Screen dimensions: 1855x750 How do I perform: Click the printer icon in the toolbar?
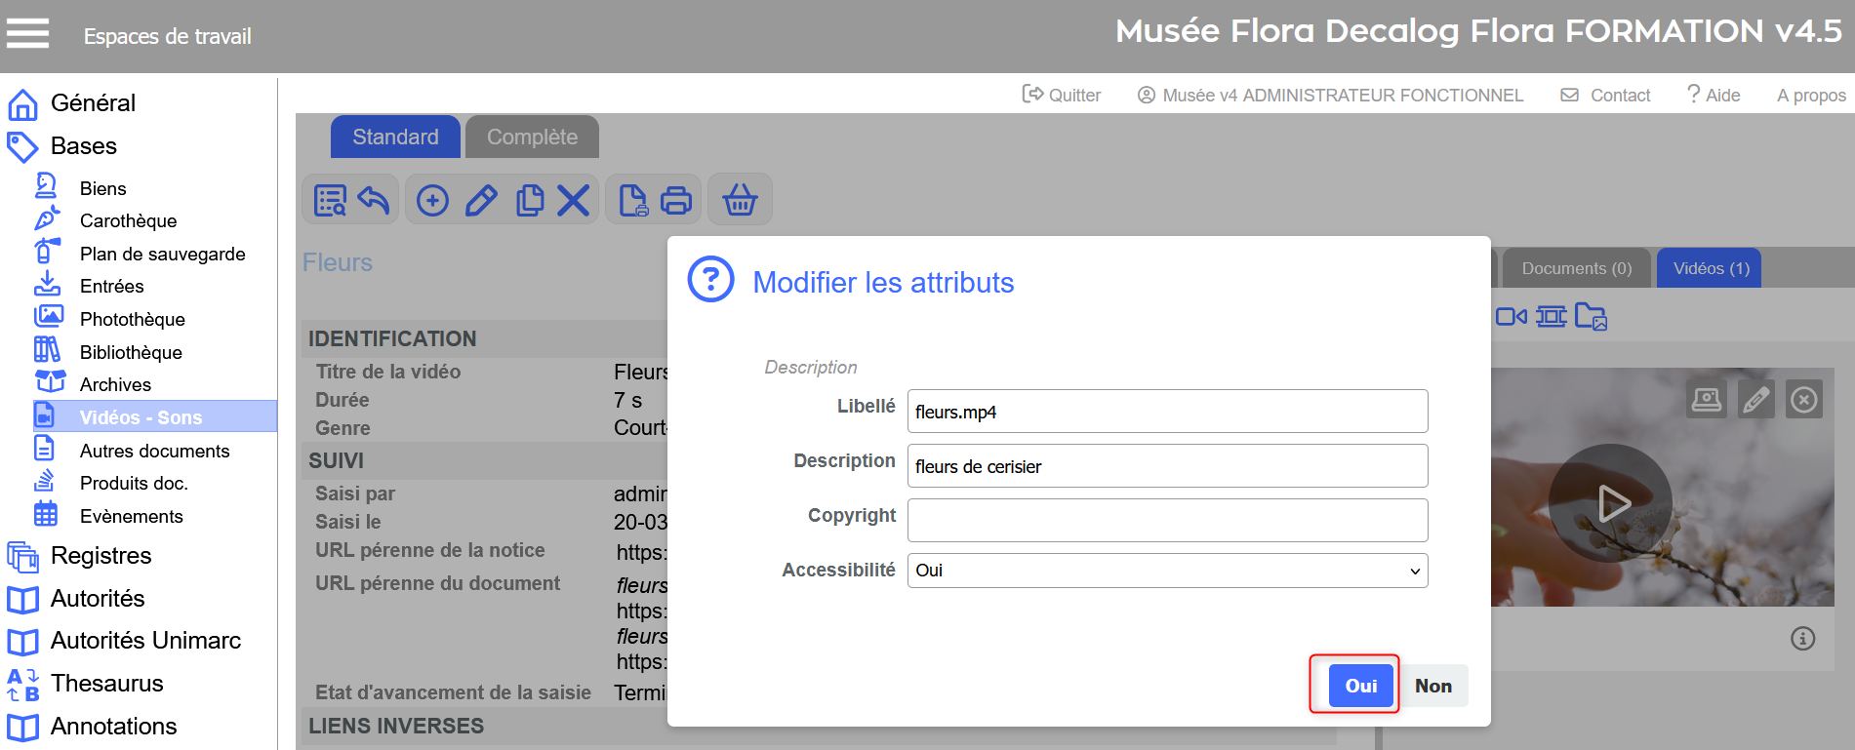[x=676, y=200]
